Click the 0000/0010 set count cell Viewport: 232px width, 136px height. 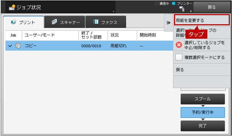[x=91, y=46]
